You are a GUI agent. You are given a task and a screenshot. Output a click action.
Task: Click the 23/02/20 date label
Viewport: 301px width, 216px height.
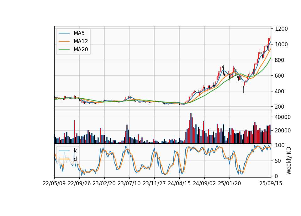[x=104, y=184]
